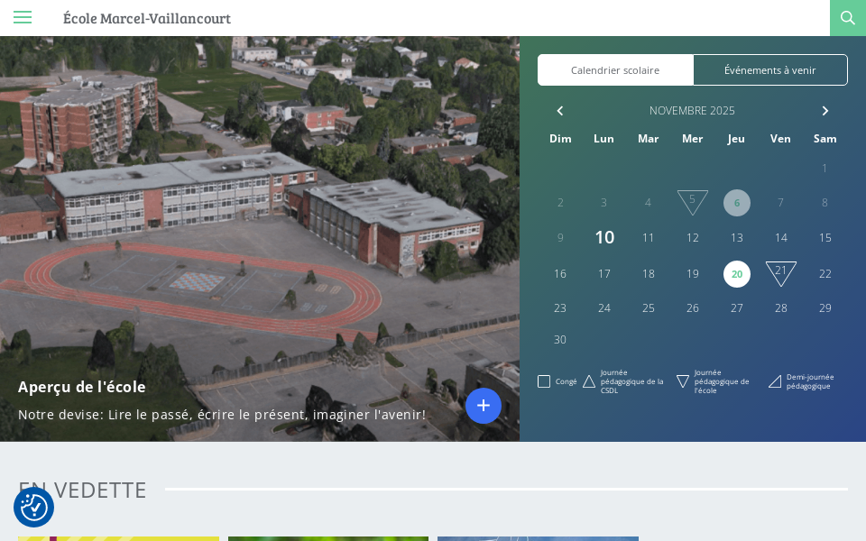Pick today's date 10 in calendar
Viewport: 866px width, 541px height.
pyautogui.click(x=604, y=237)
